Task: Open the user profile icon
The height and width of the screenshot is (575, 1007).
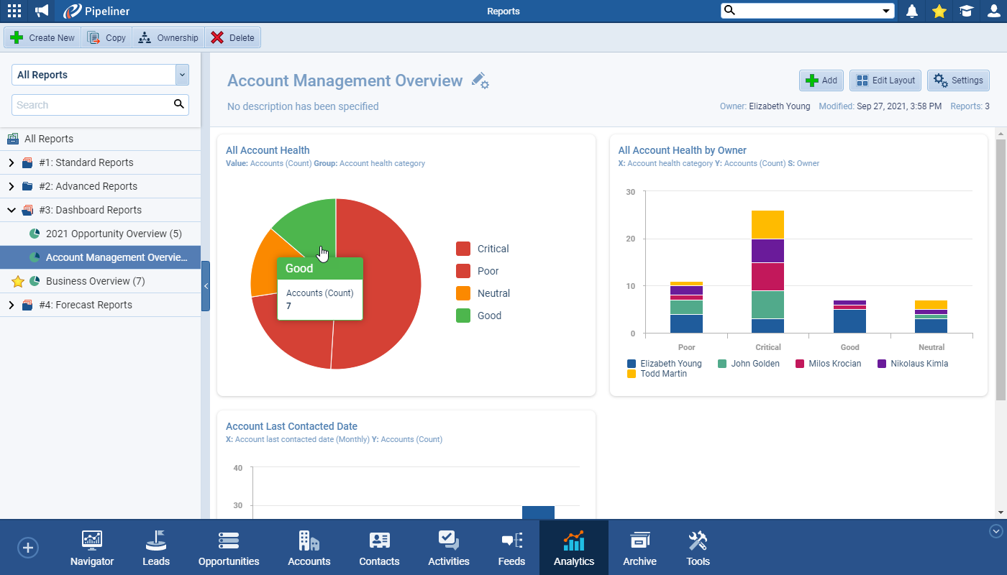Action: [x=993, y=11]
